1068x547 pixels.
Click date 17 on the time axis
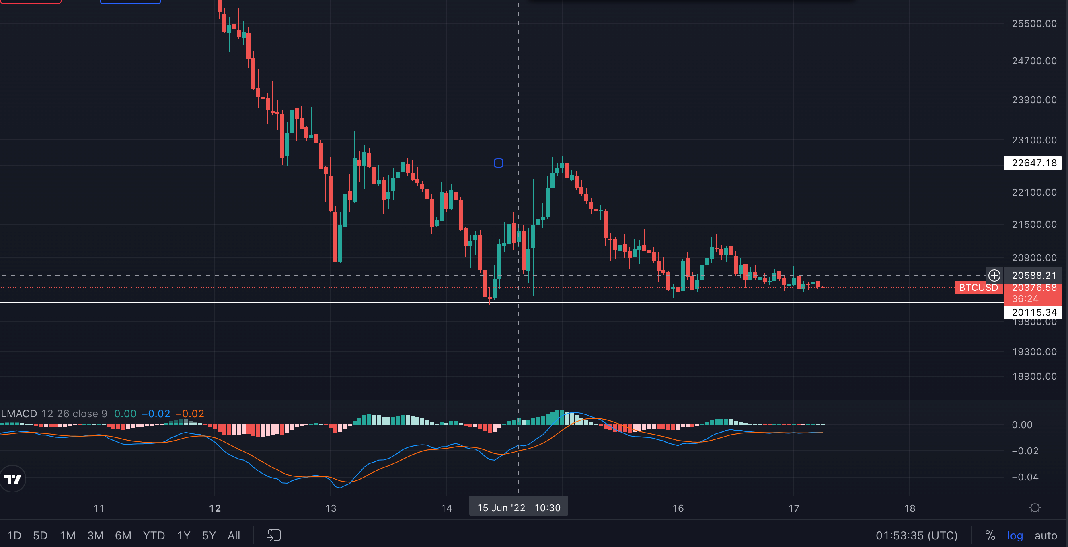(793, 508)
